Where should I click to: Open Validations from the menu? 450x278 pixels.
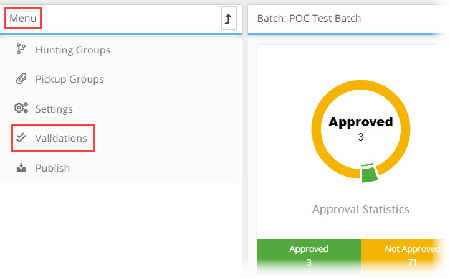tap(121, 139)
